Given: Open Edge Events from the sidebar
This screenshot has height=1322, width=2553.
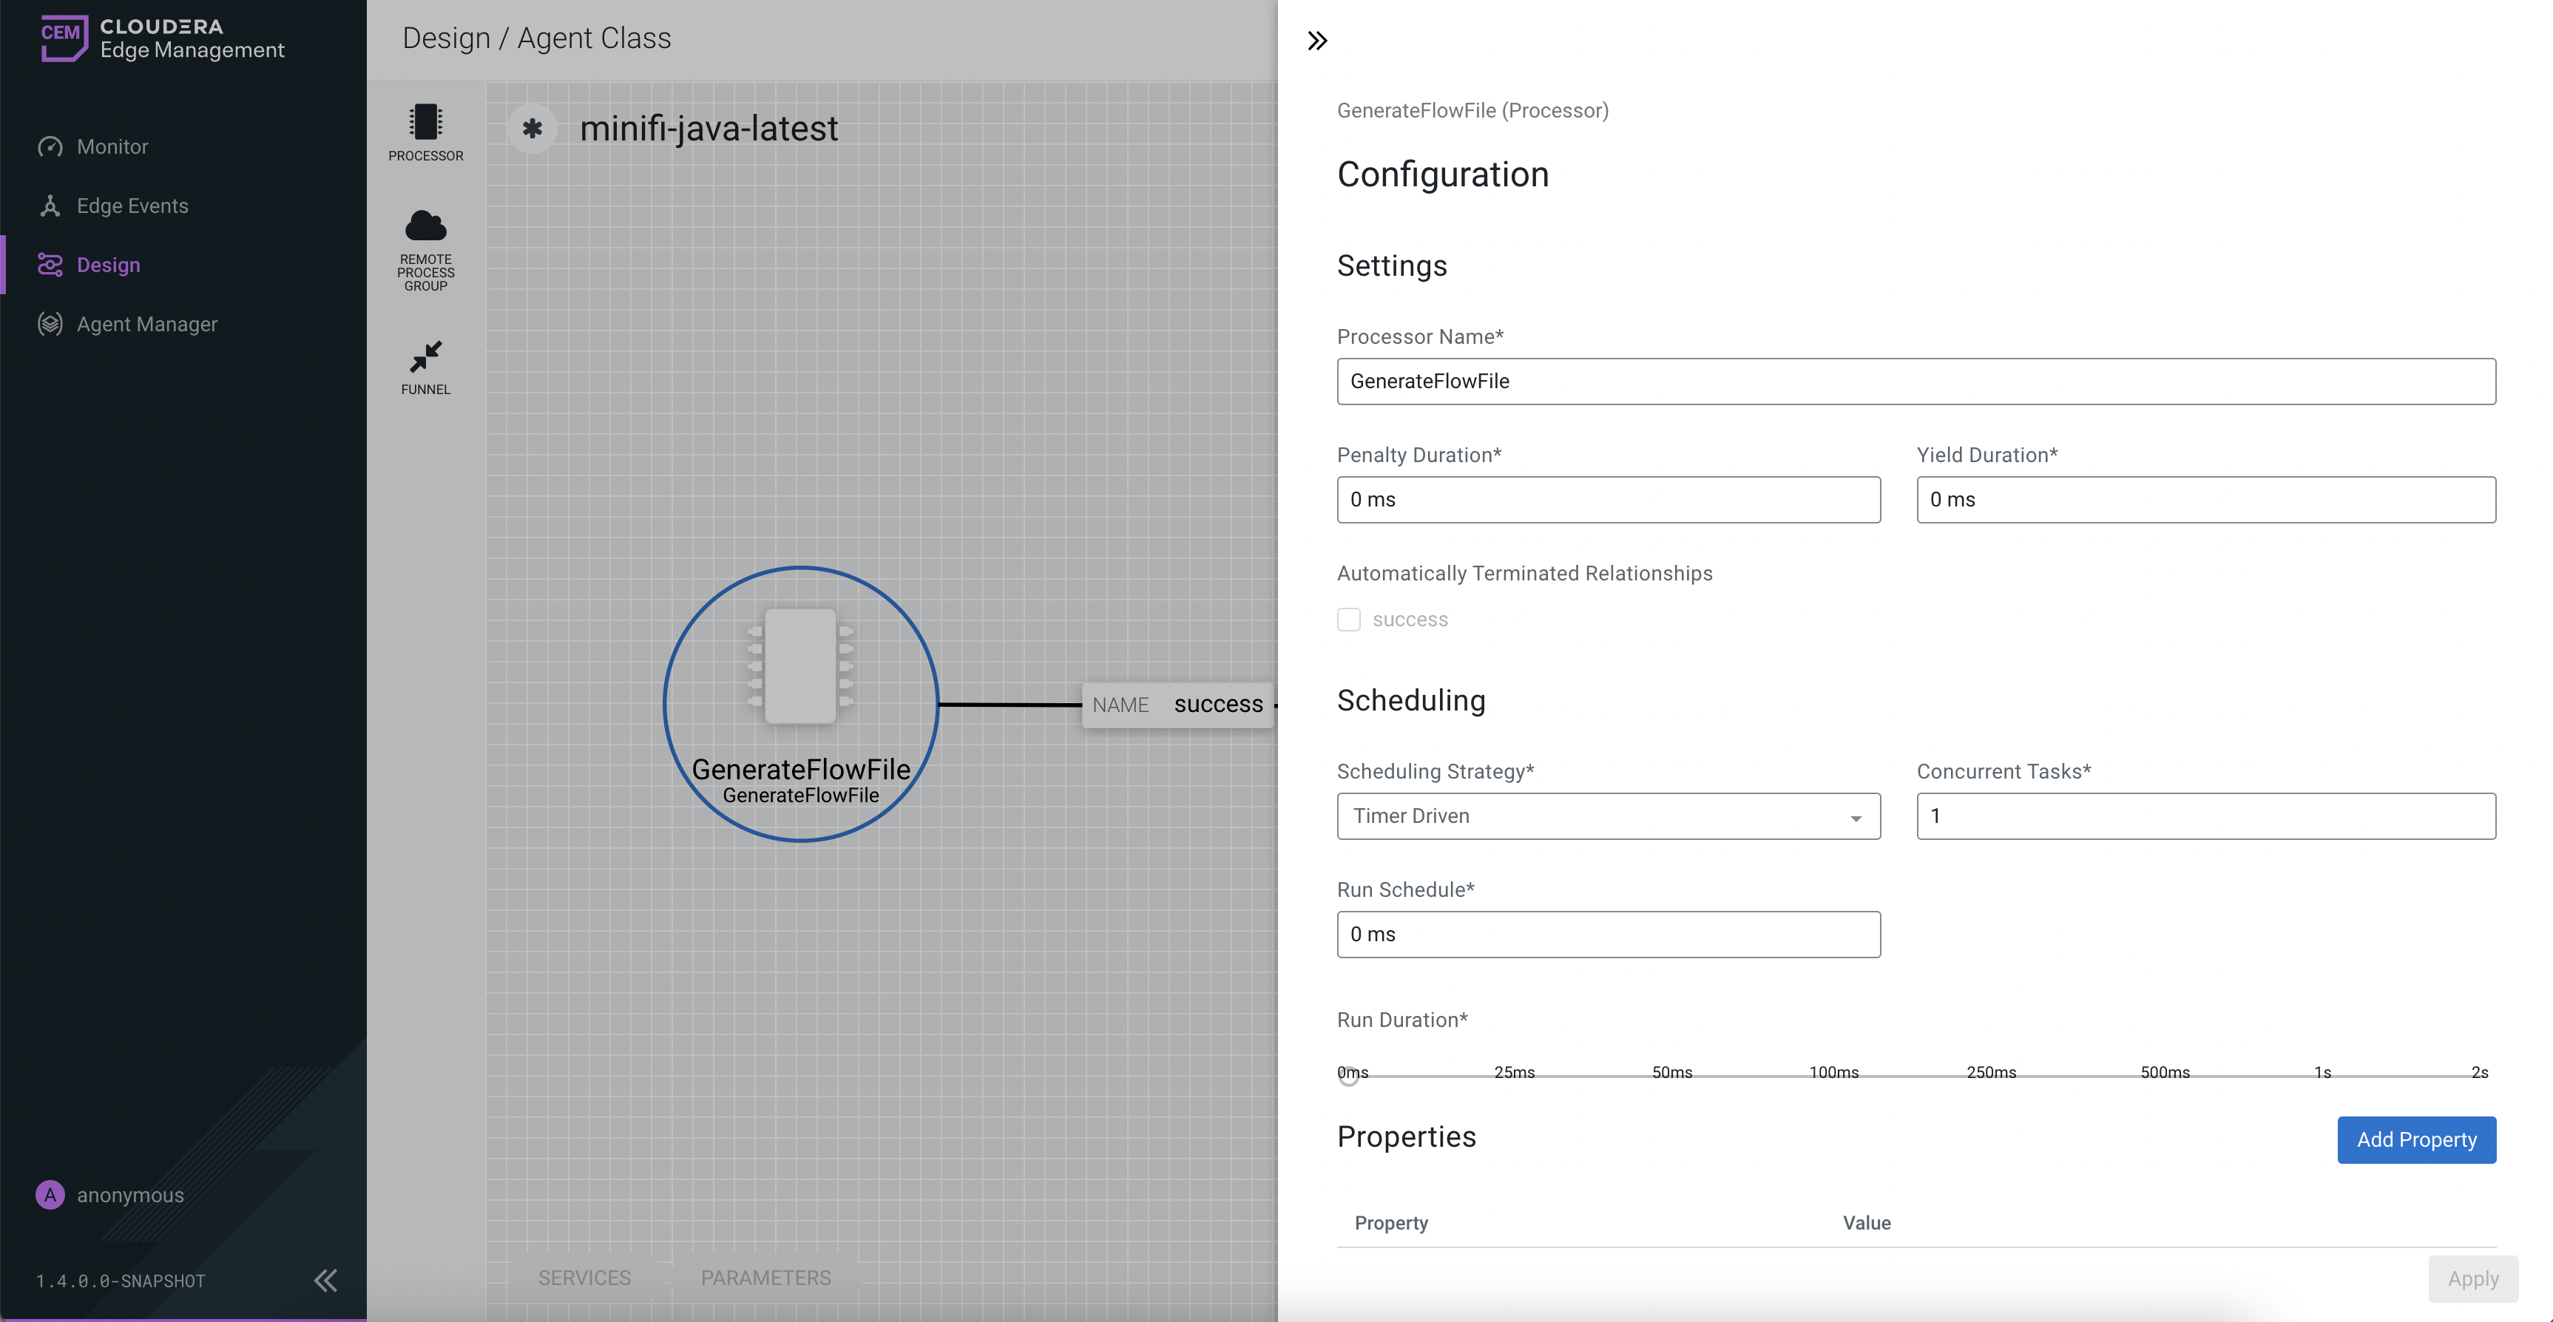Looking at the screenshot, I should coord(133,205).
